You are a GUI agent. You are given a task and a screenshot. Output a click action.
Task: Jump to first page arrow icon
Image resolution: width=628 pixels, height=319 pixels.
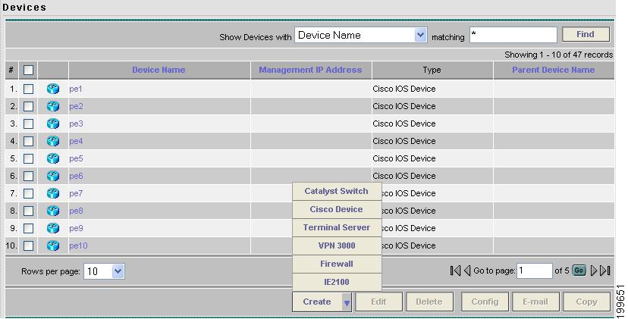pyautogui.click(x=455, y=271)
